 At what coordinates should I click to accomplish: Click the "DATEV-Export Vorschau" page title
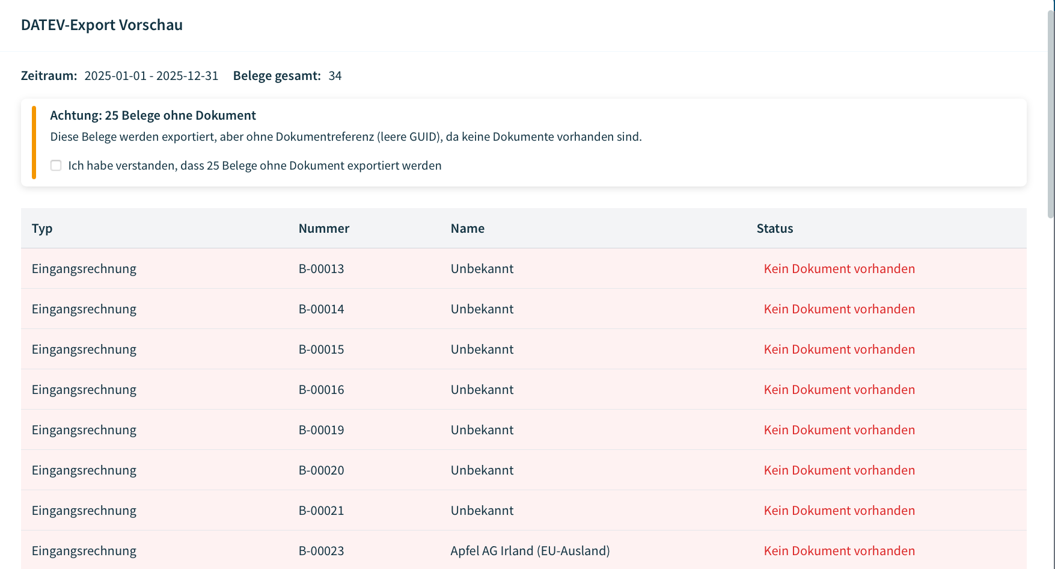[x=102, y=25]
